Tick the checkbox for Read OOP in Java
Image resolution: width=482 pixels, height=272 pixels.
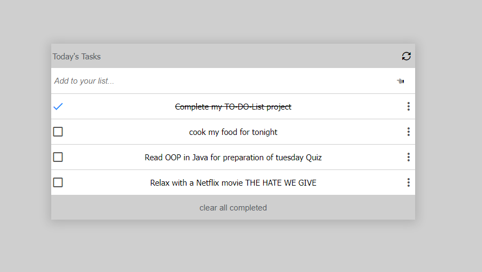(x=58, y=157)
